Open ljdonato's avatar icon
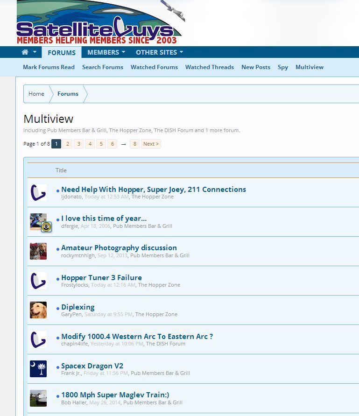Screen dimensions: 359x416 tap(38, 192)
